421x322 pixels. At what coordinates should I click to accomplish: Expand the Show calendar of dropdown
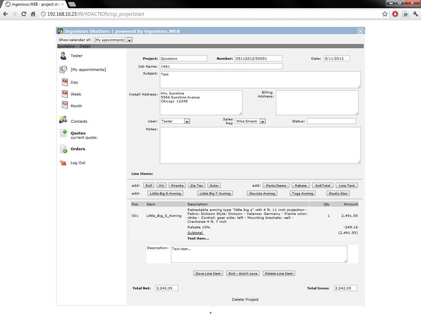(x=129, y=40)
